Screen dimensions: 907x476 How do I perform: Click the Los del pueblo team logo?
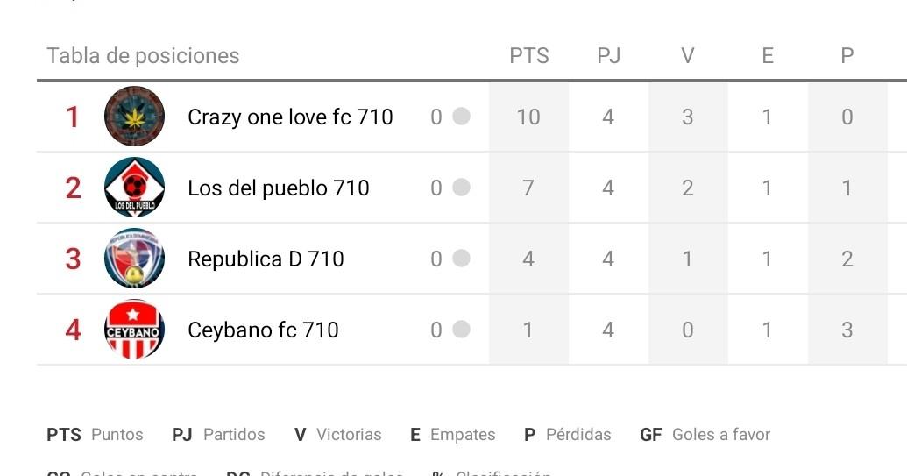click(134, 188)
